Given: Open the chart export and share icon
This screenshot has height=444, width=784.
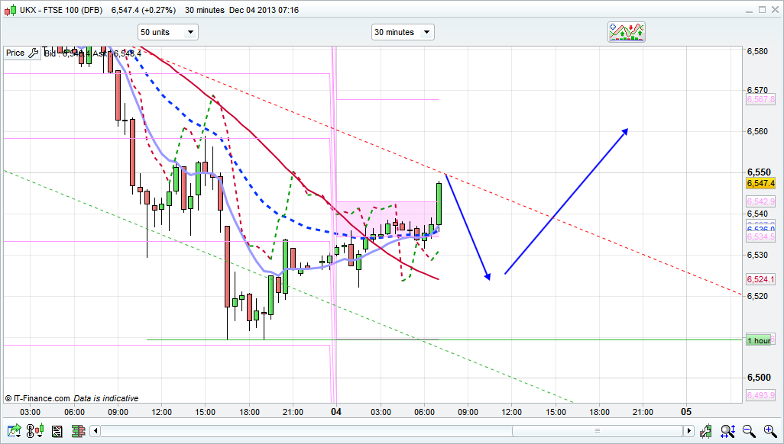Looking at the screenshot, I should (x=15, y=432).
